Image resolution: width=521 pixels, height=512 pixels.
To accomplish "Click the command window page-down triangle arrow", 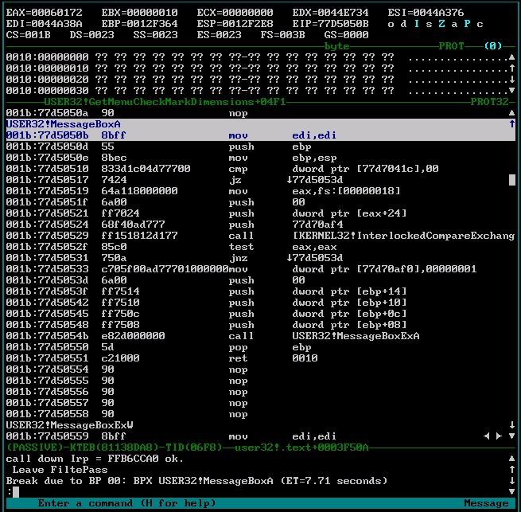I will 511,492.
